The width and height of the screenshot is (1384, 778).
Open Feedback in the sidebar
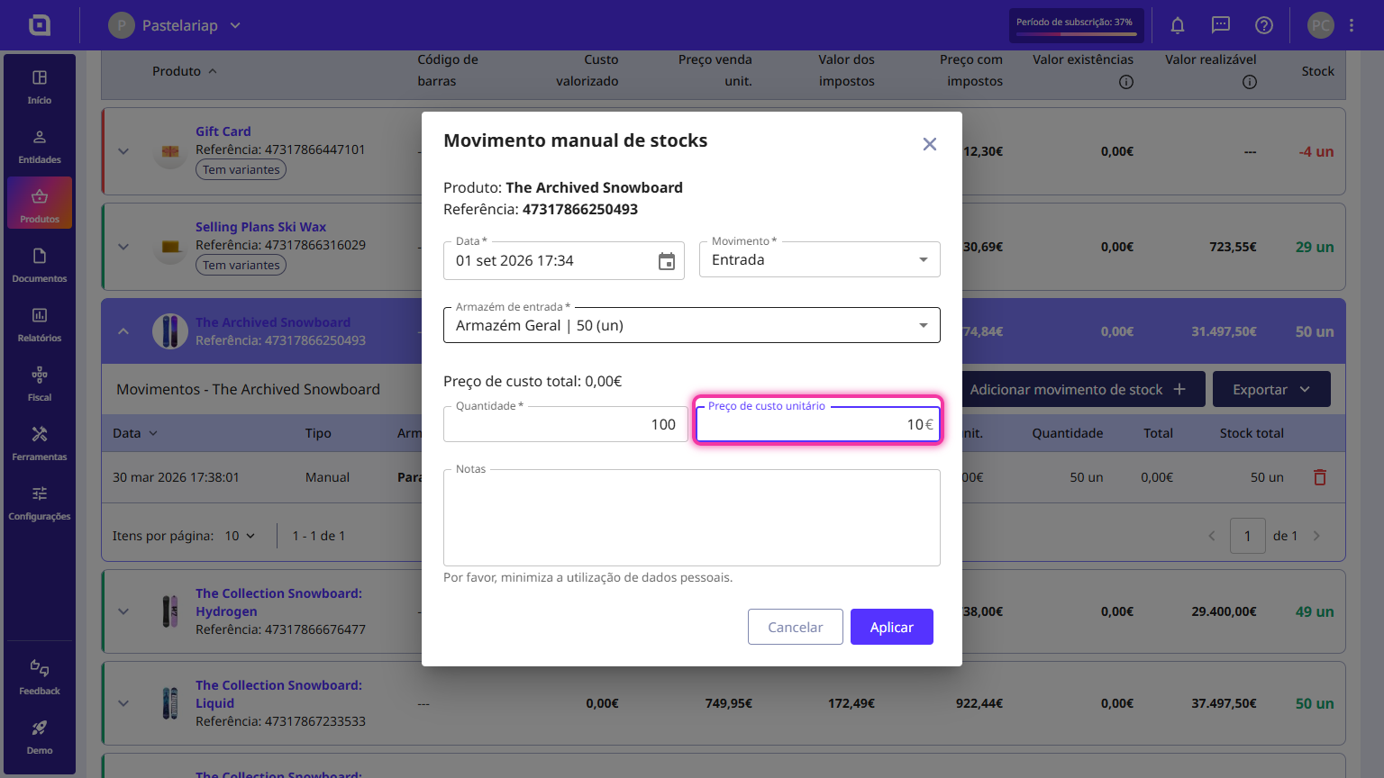click(40, 678)
